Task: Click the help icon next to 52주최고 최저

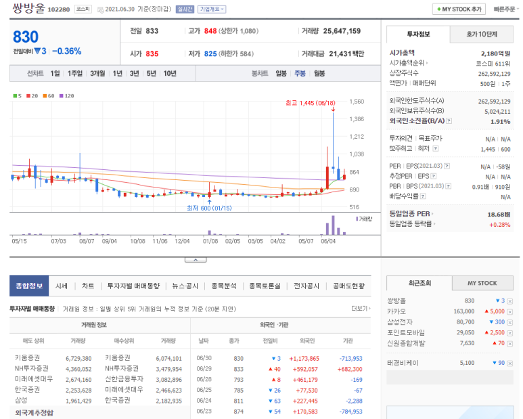Action: pyautogui.click(x=435, y=148)
